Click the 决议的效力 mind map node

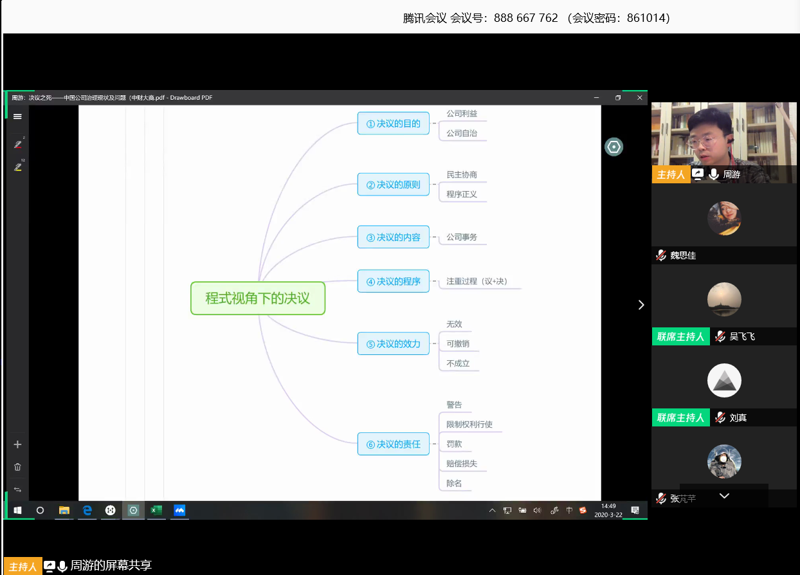coord(393,344)
